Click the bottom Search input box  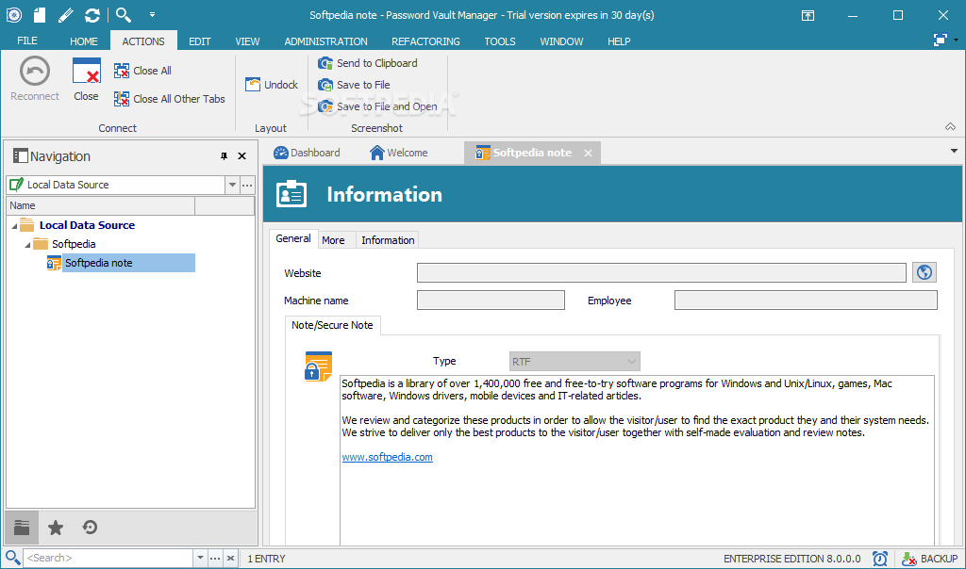click(x=108, y=558)
